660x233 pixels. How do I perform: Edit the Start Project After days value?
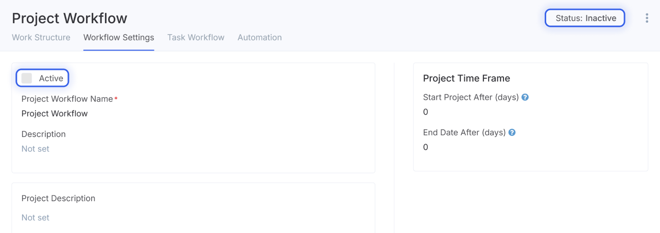(426, 112)
